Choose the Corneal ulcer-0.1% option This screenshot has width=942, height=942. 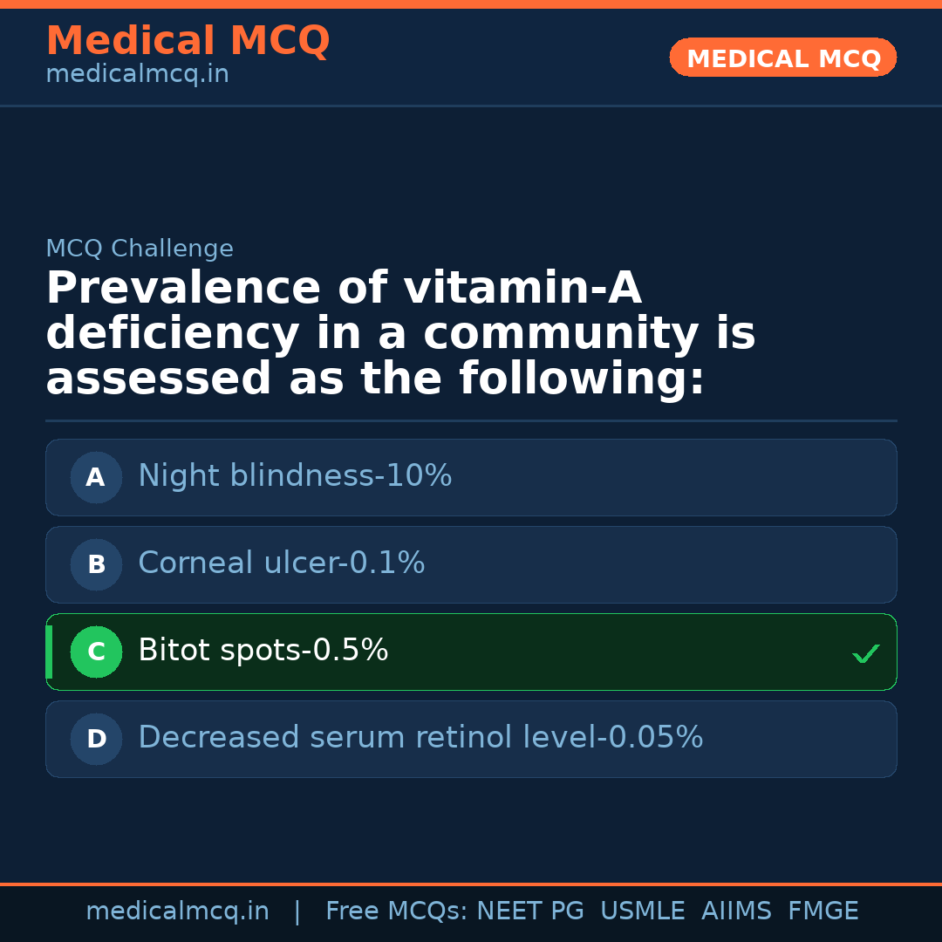click(x=281, y=563)
